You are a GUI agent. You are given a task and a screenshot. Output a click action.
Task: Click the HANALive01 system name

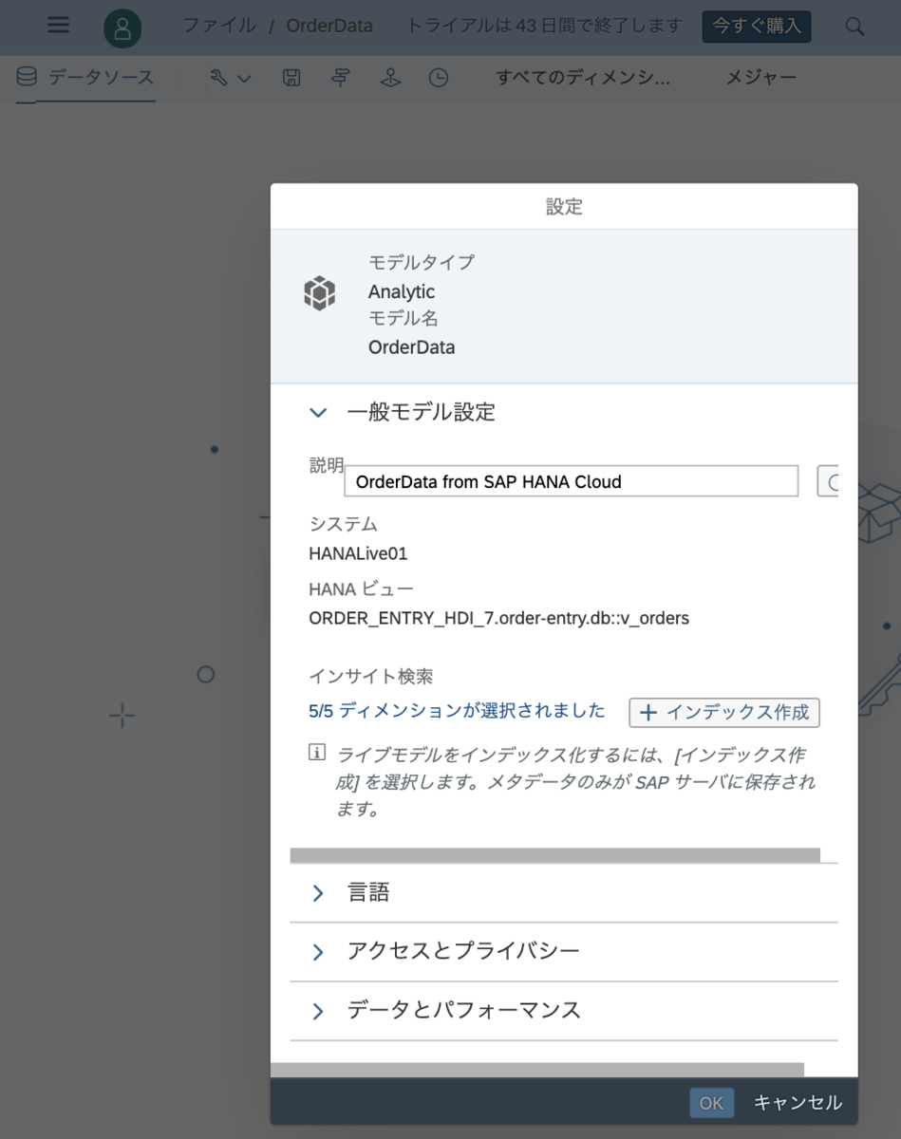click(x=358, y=553)
